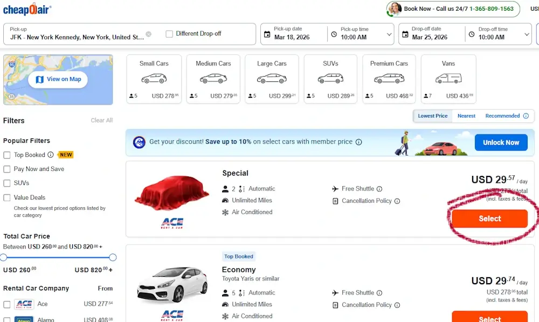539x322 pixels.
Task: Click the Special car passenger count icon
Action: (x=225, y=189)
